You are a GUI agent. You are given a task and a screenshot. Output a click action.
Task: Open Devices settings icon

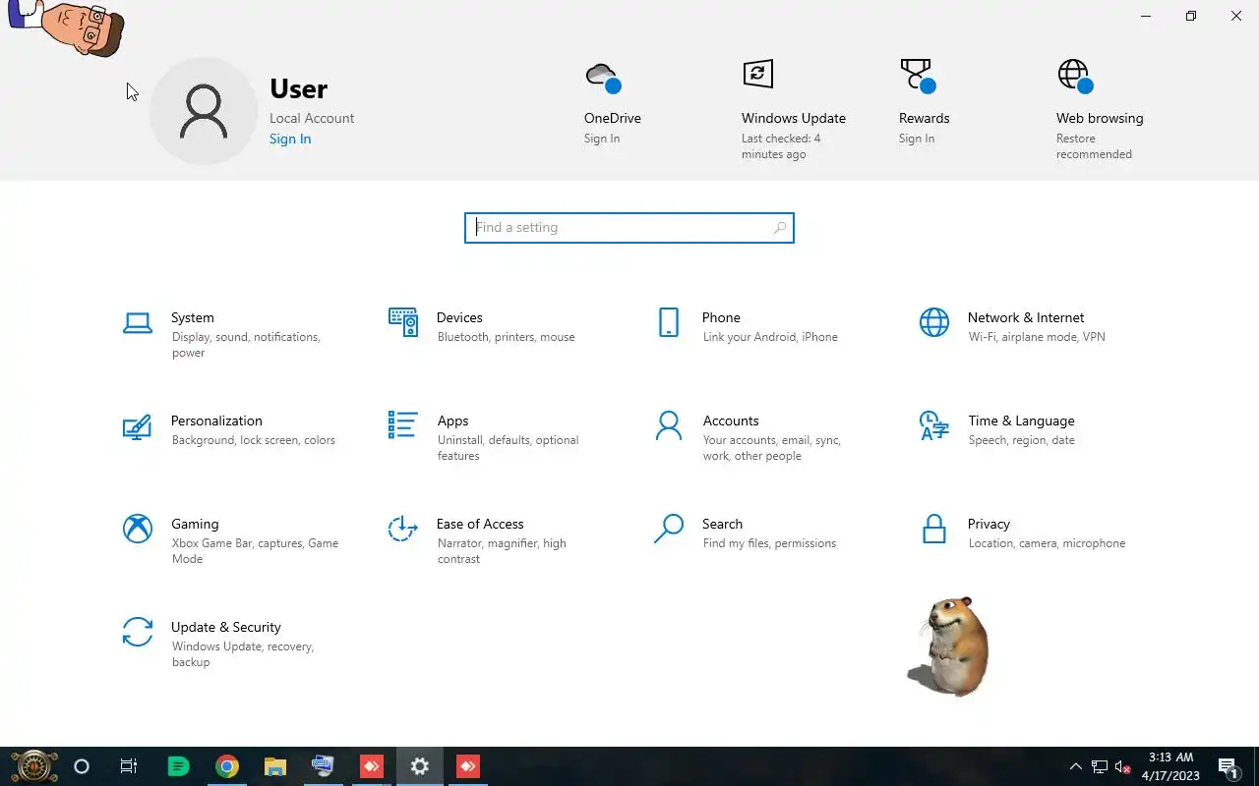coord(403,322)
